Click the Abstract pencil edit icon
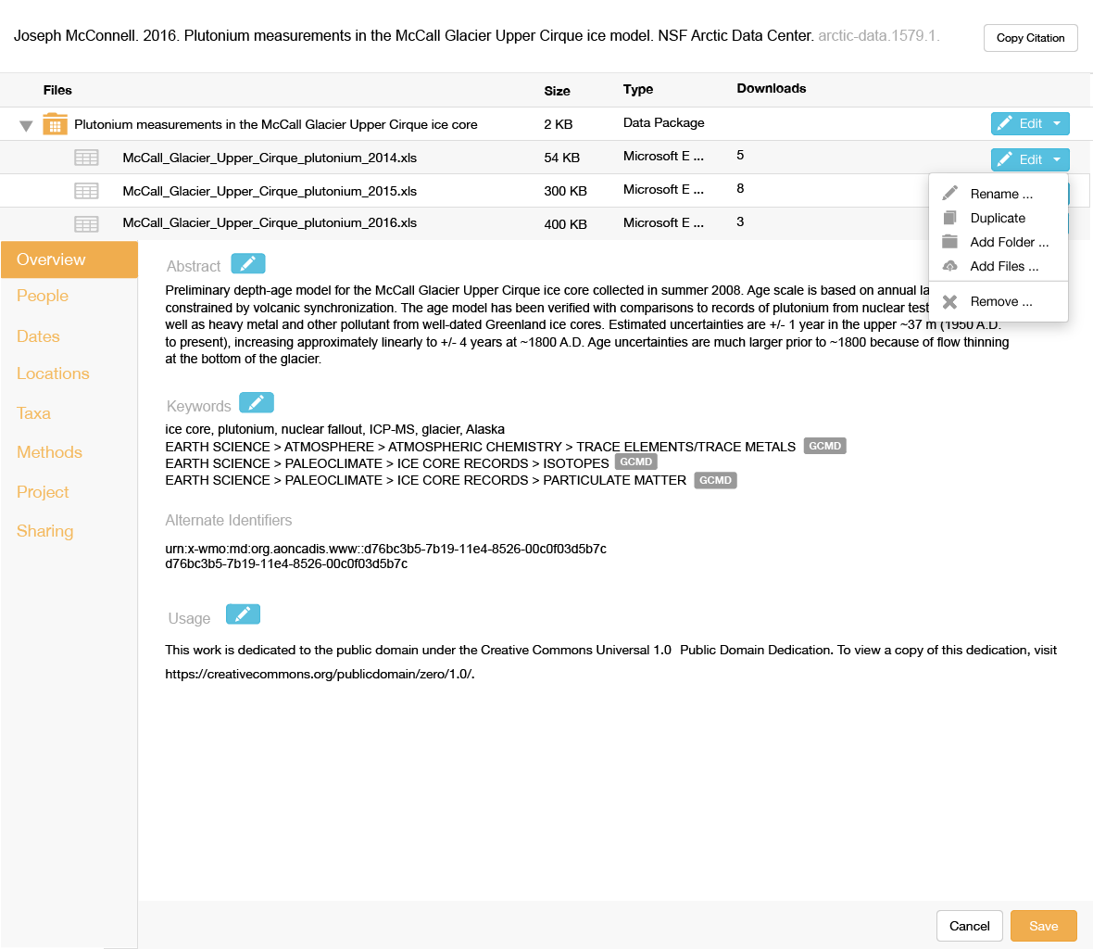Viewport: 1093px width, 949px height. (247, 264)
